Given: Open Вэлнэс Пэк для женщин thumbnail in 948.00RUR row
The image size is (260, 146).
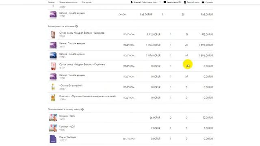Looking at the screenshot, I should tap(53, 15).
